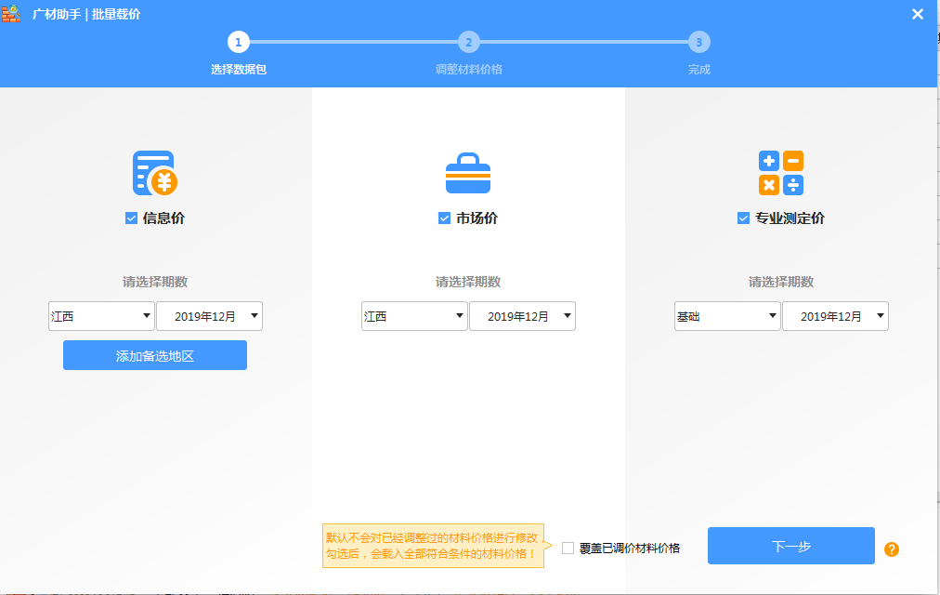Open 信息价 region dropdown showing 江西
The image size is (940, 595).
[x=101, y=316]
